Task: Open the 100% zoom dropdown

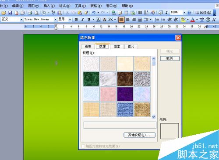Action: tap(184, 13)
